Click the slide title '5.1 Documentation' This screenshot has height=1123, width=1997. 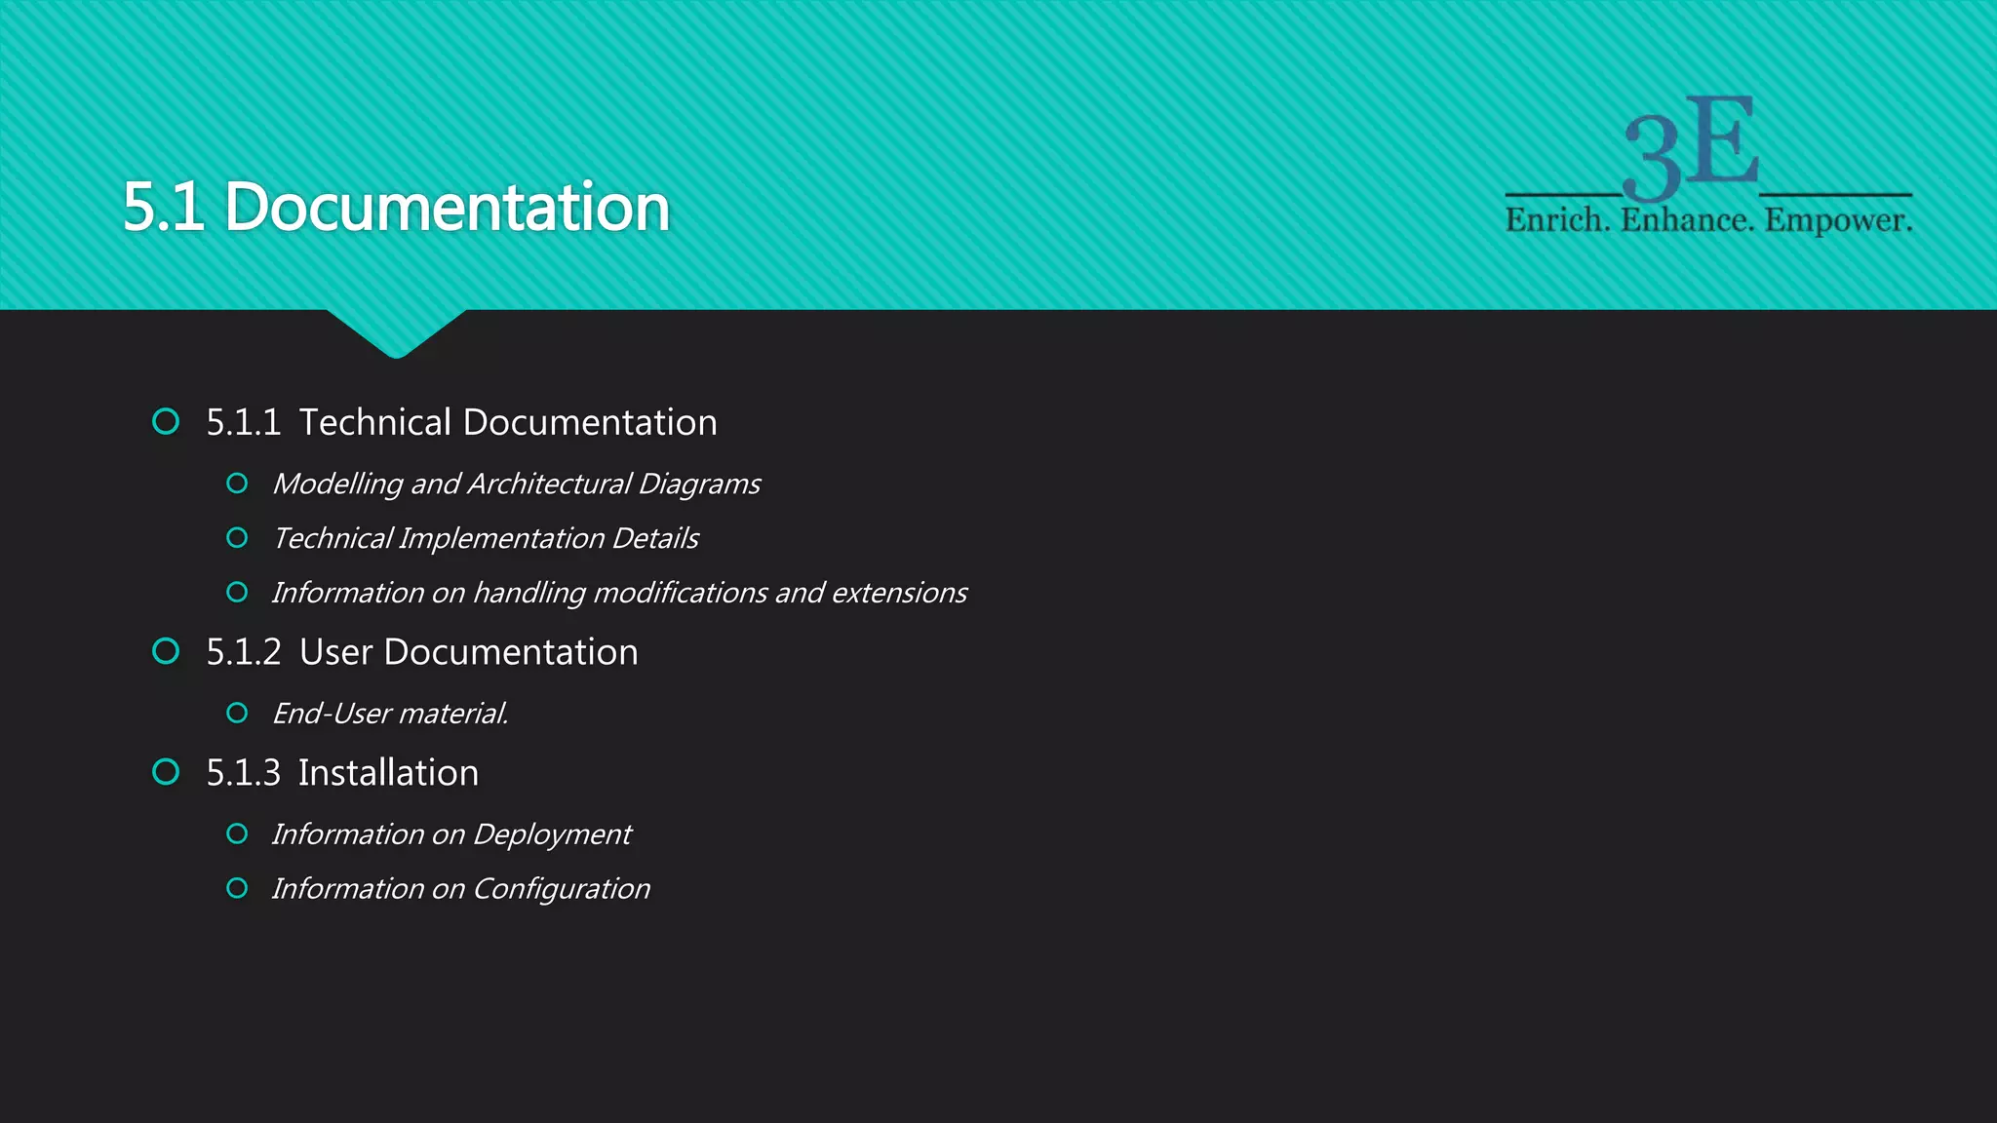[397, 208]
